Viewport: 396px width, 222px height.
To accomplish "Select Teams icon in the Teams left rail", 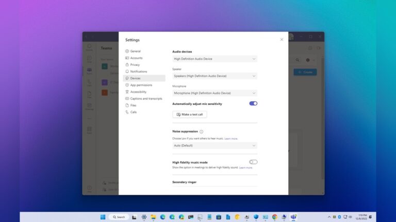I will click(89, 71).
